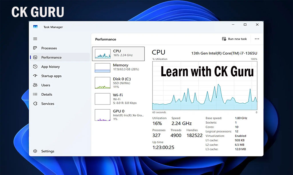Image resolution: width=293 pixels, height=175 pixels.
Task: Click the large CPU utilization graph
Action: pos(205,86)
